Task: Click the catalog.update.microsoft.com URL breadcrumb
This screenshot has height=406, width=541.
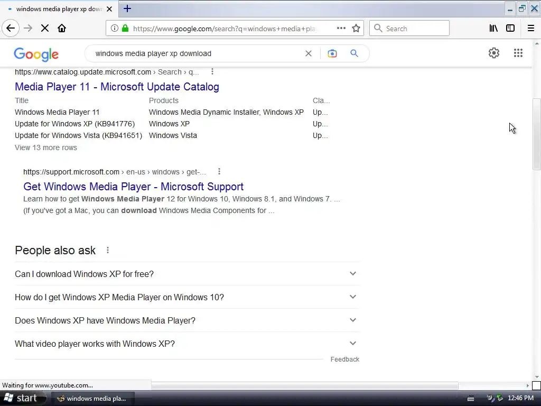Action: click(107, 72)
